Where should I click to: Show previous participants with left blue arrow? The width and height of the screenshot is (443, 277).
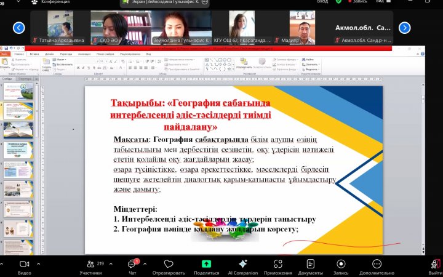19,28
